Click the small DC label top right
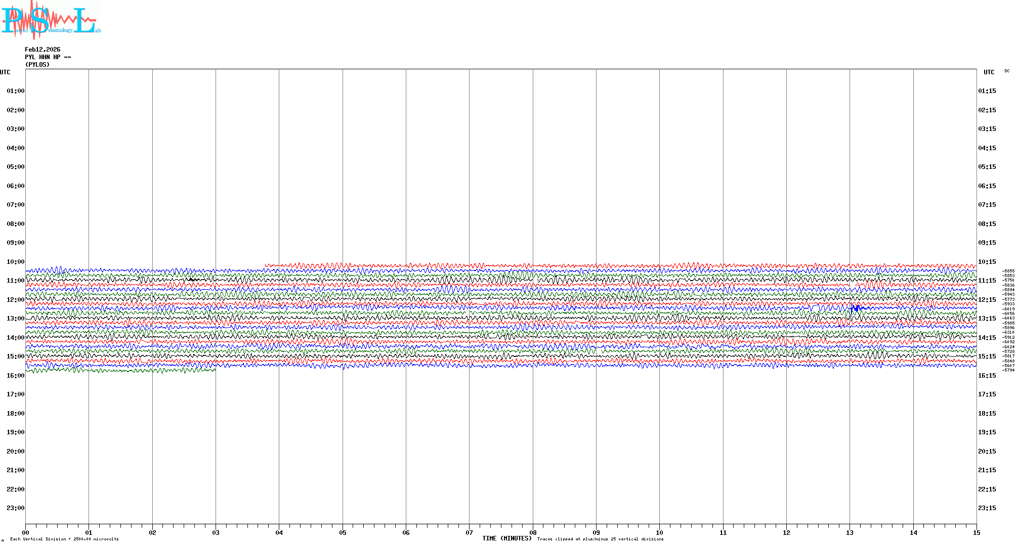Screen dimensions: 1017x546 [1007, 71]
